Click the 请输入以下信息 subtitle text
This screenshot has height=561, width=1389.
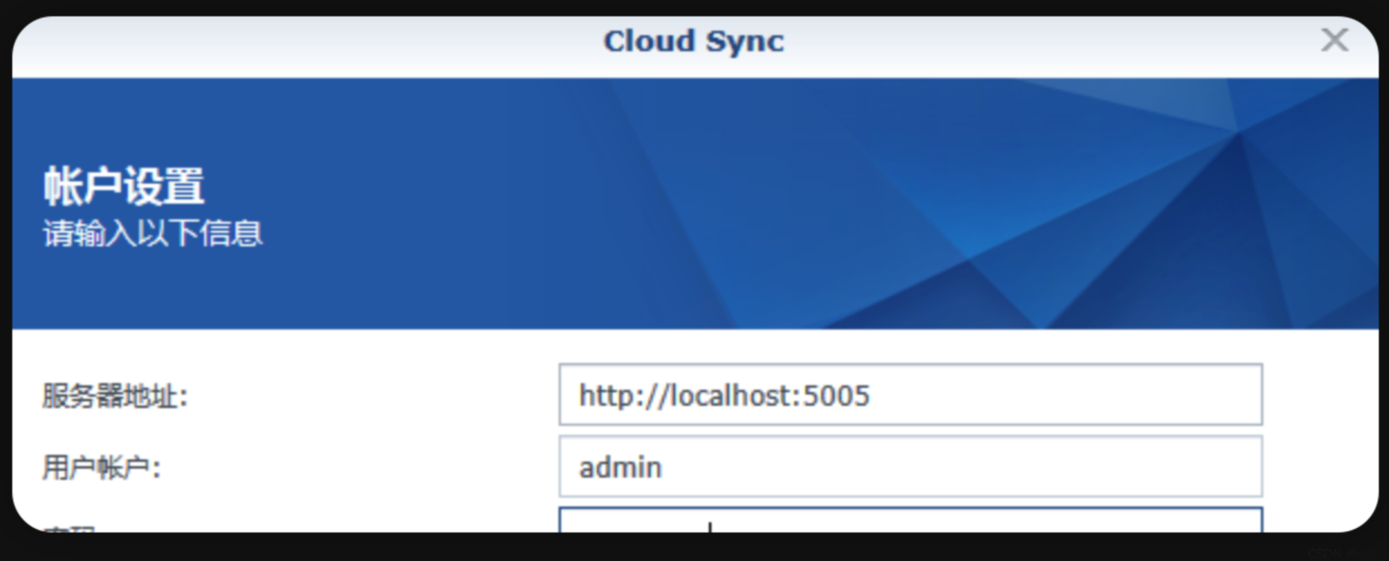click(x=153, y=233)
